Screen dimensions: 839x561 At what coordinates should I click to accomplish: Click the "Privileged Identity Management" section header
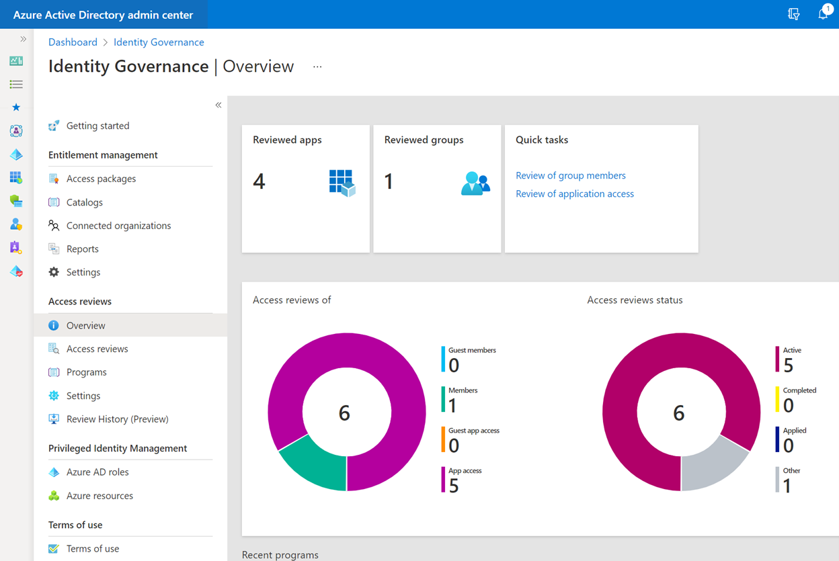118,448
